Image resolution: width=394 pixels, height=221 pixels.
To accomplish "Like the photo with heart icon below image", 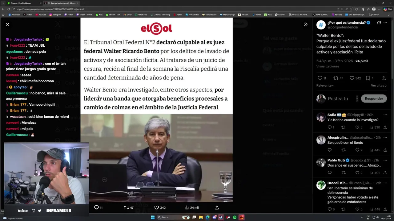I will tap(156, 207).
